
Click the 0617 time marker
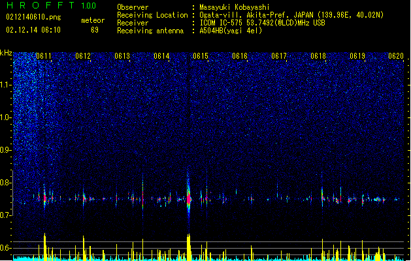point(279,56)
